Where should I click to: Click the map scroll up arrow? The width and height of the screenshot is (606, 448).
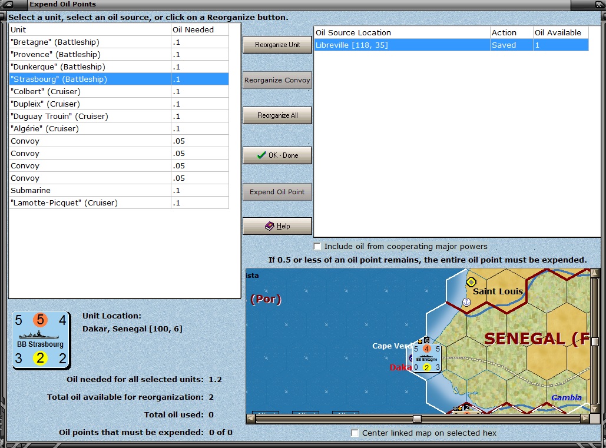point(595,273)
